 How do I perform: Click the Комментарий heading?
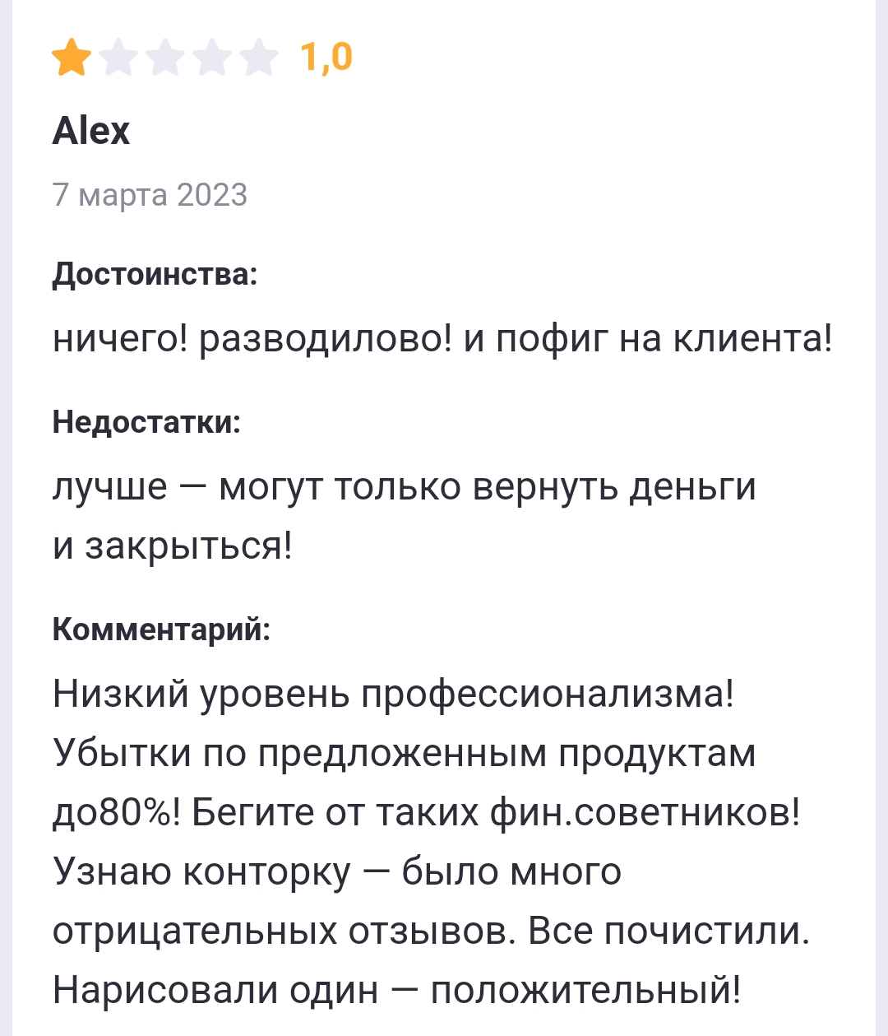pos(161,629)
